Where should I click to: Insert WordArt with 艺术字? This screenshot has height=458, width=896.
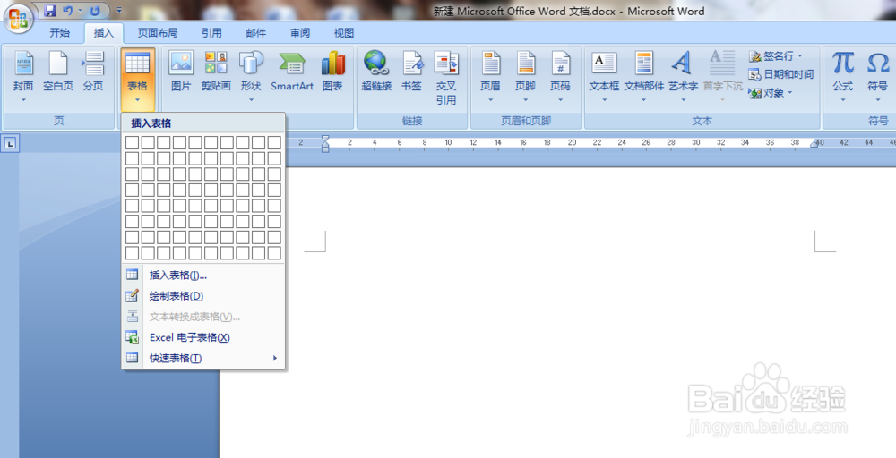coord(683,77)
